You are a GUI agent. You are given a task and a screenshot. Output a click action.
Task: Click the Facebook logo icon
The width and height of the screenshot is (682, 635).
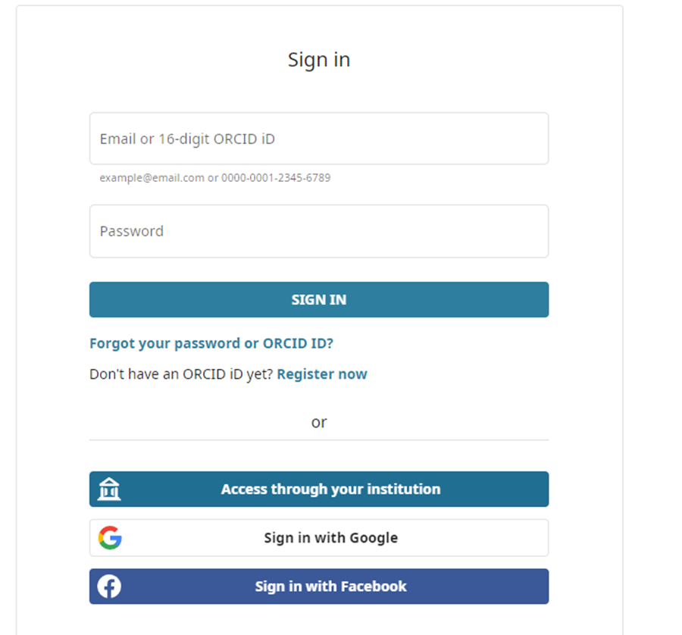(x=110, y=587)
